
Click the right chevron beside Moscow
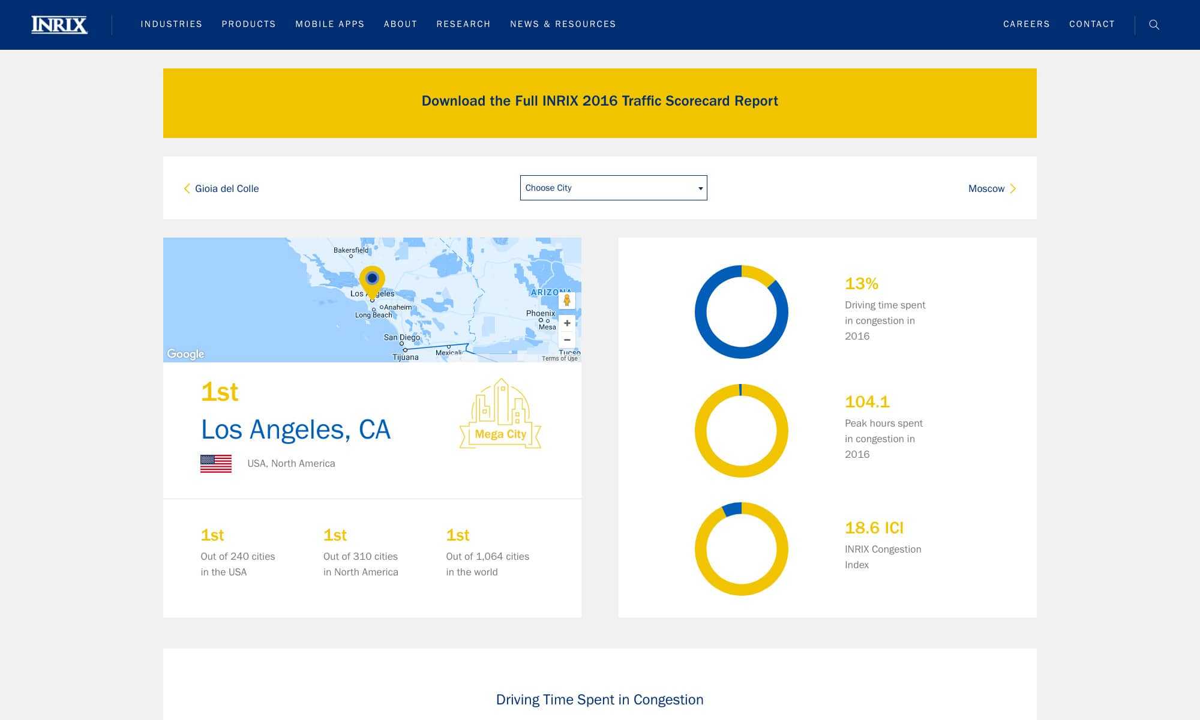pos(1013,188)
